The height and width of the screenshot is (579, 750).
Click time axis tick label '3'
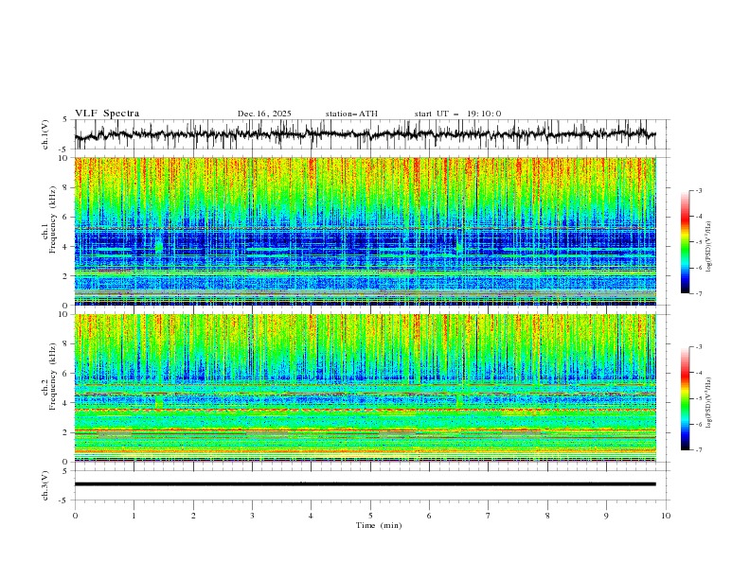click(x=252, y=516)
